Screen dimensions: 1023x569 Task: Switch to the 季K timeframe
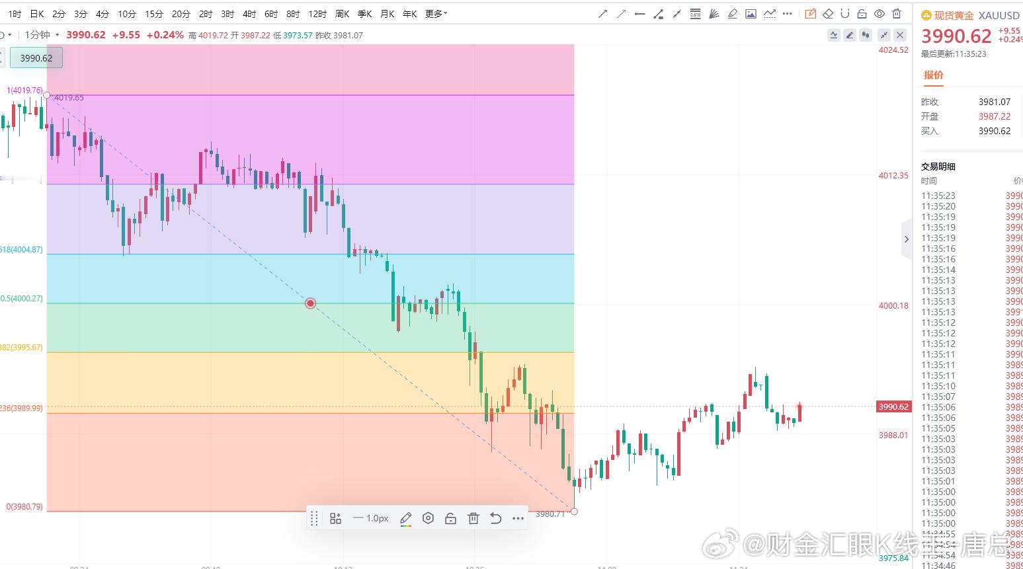point(365,14)
